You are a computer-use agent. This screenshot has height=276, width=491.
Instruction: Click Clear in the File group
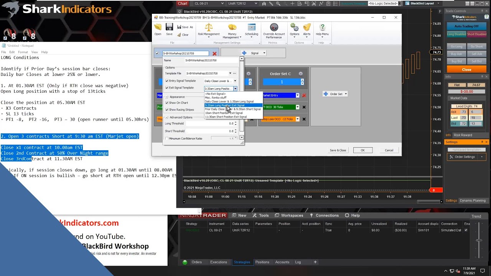(x=183, y=34)
